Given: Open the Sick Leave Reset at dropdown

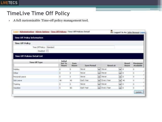Looking at the screenshot, I should 120,80.
